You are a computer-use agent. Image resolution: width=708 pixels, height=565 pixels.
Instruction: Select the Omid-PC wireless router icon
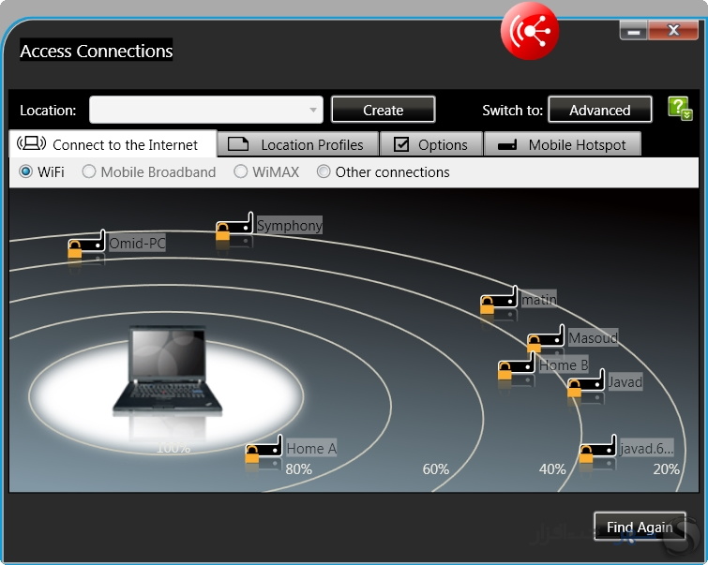tap(86, 245)
